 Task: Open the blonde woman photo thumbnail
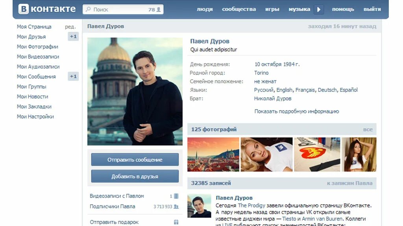click(x=266, y=154)
